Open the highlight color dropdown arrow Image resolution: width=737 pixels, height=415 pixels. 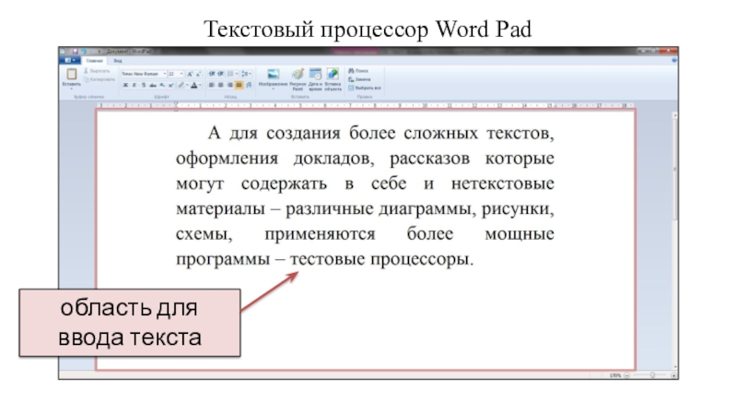point(187,85)
